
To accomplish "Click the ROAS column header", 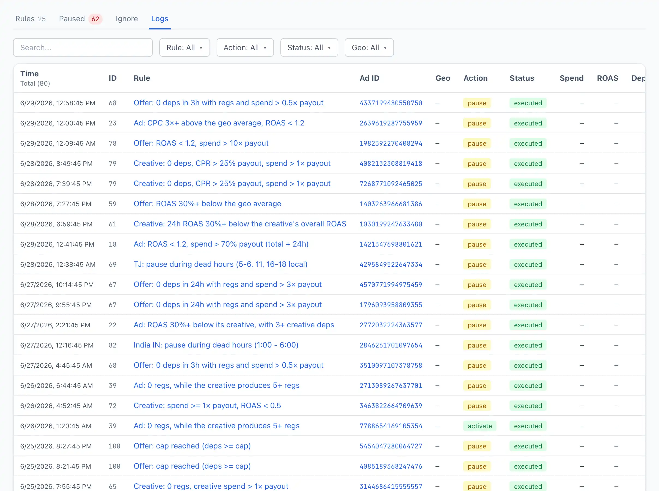I will click(607, 78).
